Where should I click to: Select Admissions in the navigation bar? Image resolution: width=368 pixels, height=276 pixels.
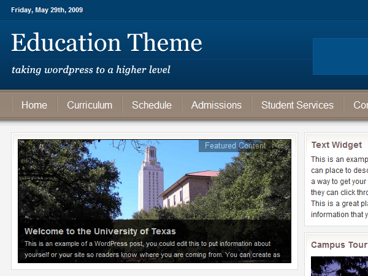coord(217,105)
